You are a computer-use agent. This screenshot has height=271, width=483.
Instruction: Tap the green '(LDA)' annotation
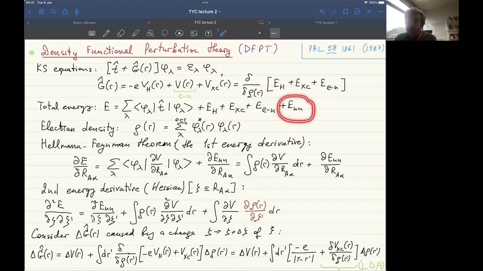pyautogui.click(x=371, y=266)
